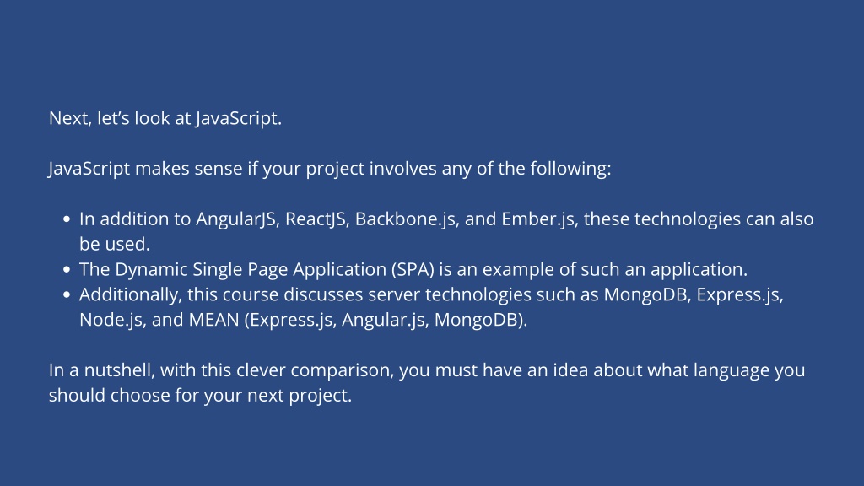
Task: Click 'Node.js' at start of the wrapped line
Action: click(111, 320)
